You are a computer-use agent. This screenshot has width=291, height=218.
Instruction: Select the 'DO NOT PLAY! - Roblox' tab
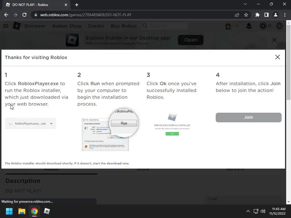point(36,5)
